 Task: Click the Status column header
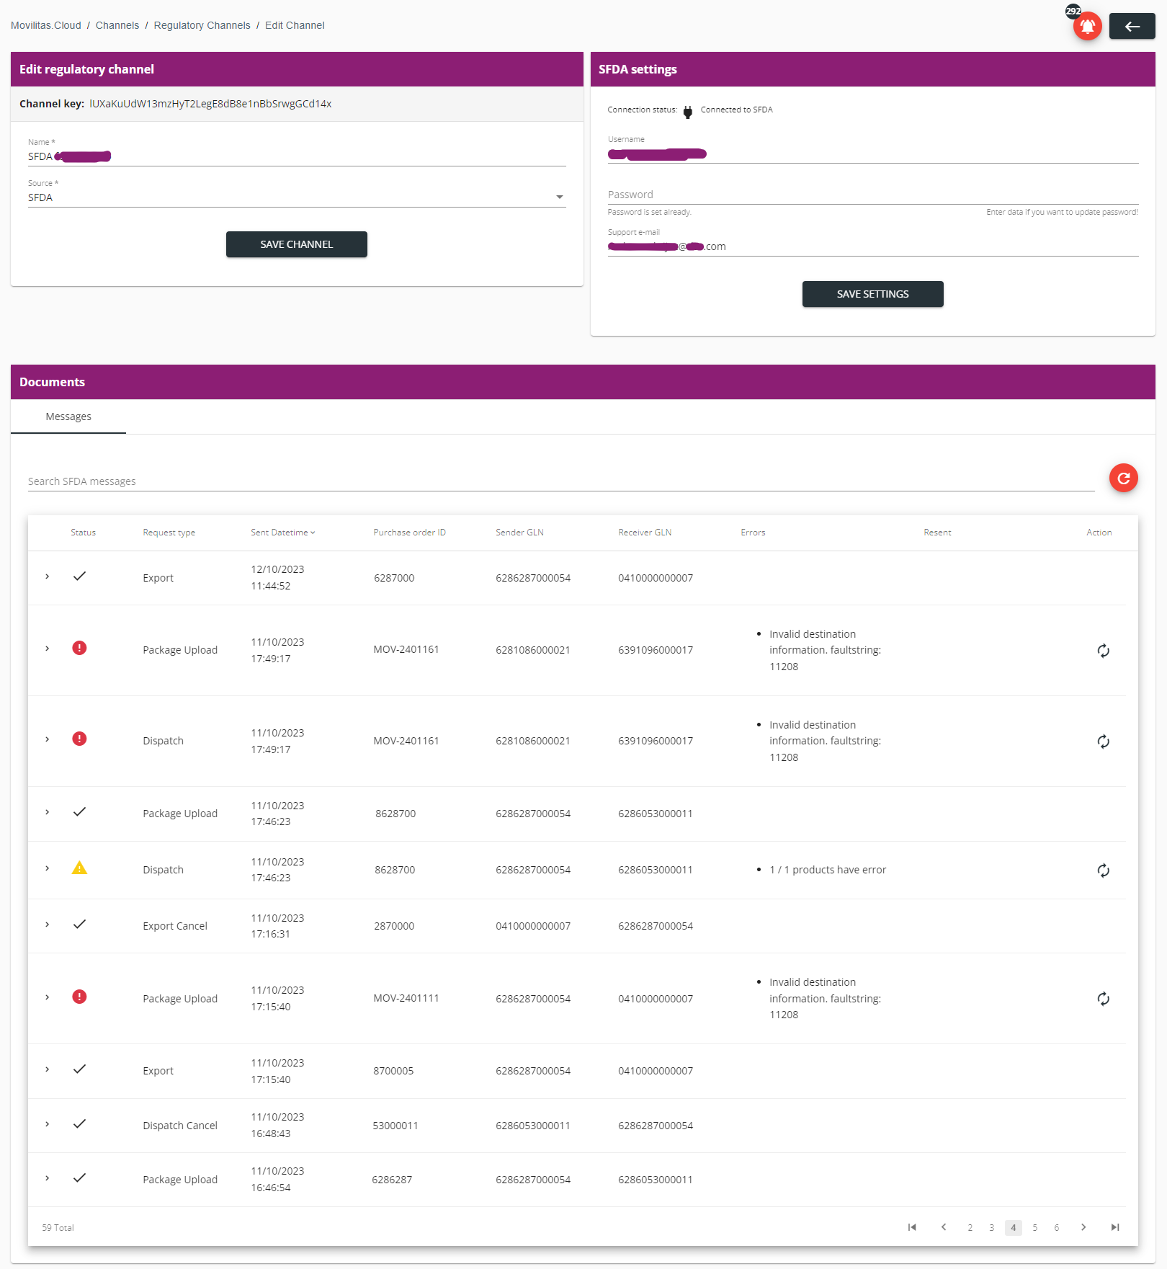tap(83, 533)
